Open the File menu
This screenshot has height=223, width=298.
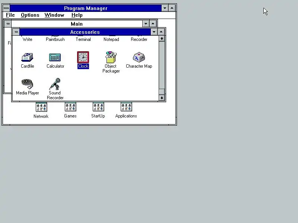[x=10, y=15]
